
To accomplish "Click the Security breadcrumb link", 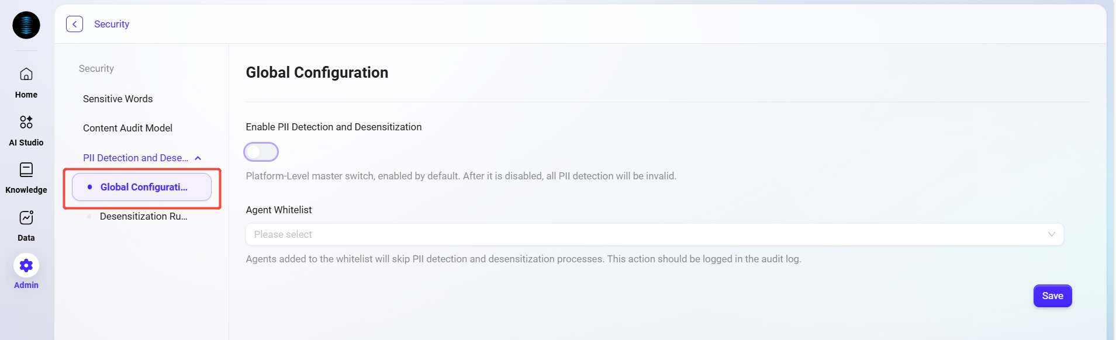I will (112, 24).
